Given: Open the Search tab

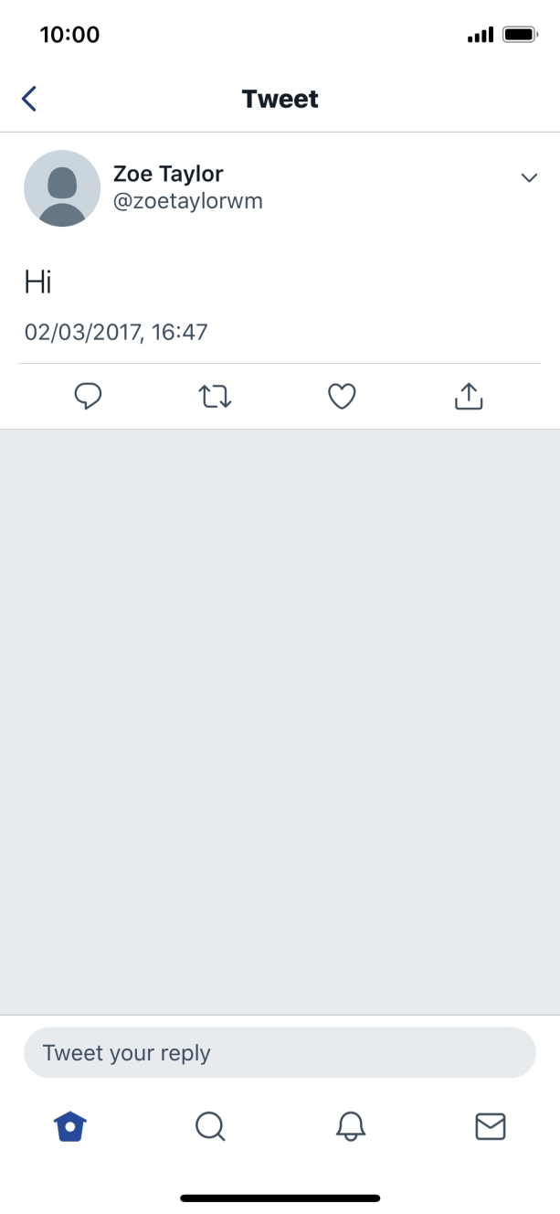Looking at the screenshot, I should pos(210,1126).
